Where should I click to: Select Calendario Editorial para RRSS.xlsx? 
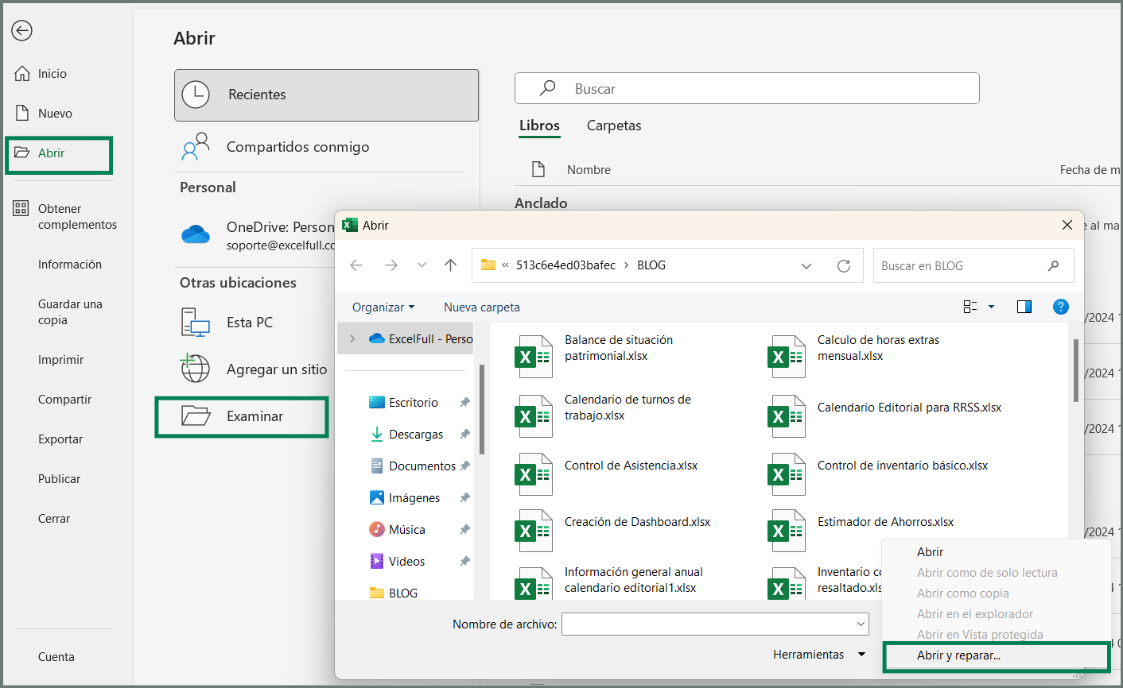pyautogui.click(x=884, y=416)
